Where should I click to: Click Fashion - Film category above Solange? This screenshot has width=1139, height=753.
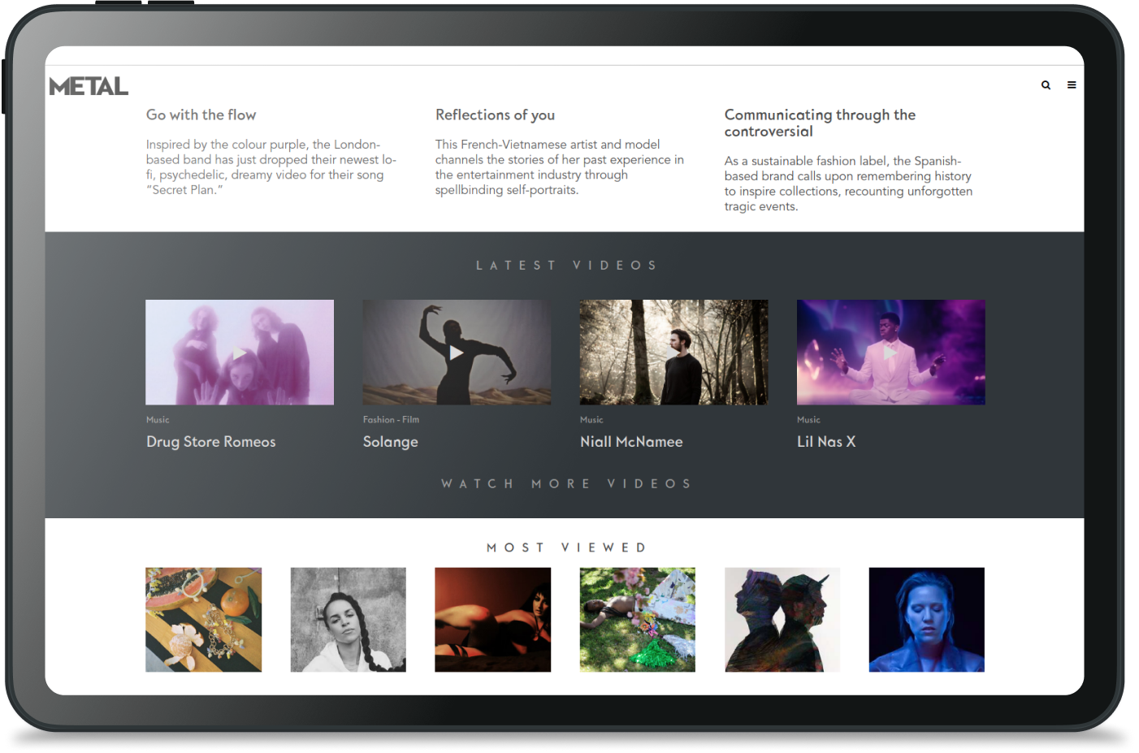[391, 420]
